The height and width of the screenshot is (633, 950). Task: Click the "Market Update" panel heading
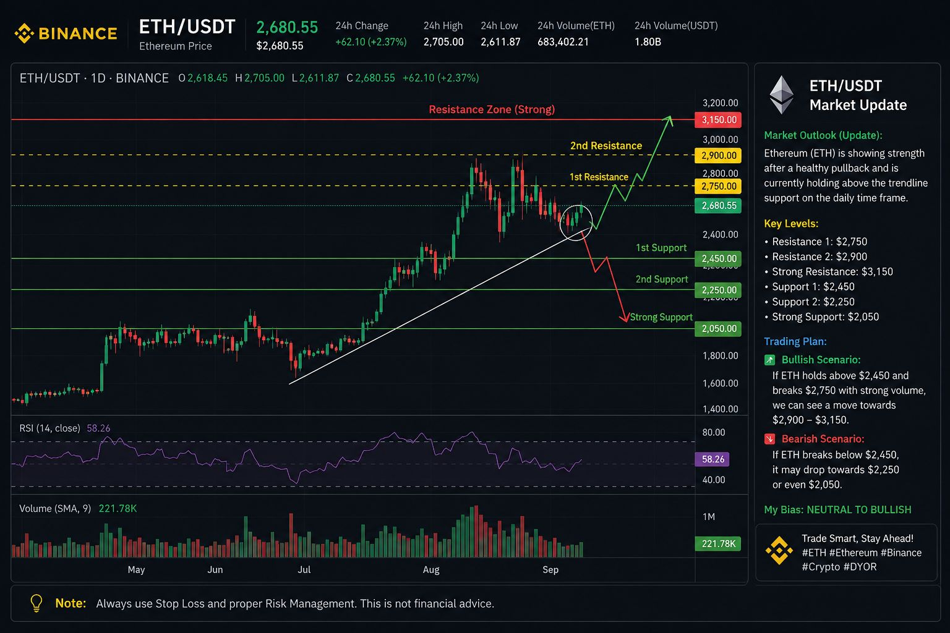[x=858, y=105]
